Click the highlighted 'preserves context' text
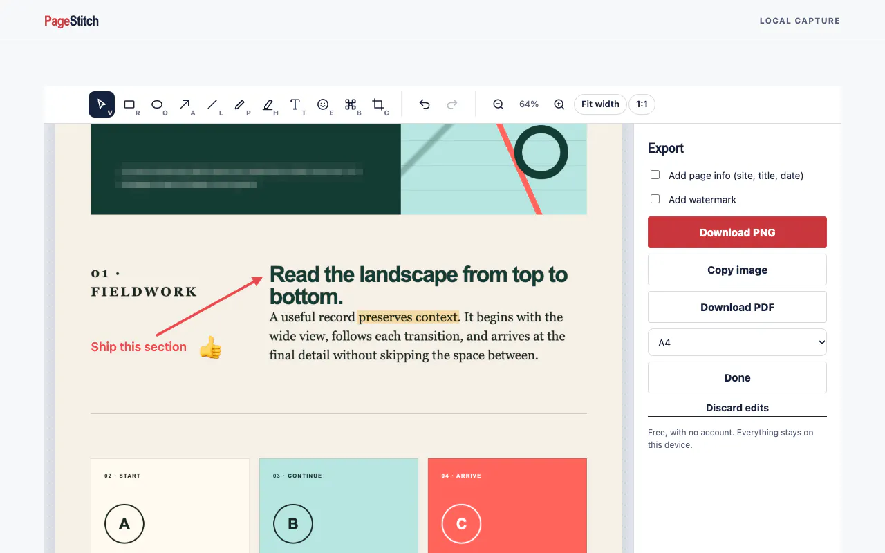 [x=408, y=317]
